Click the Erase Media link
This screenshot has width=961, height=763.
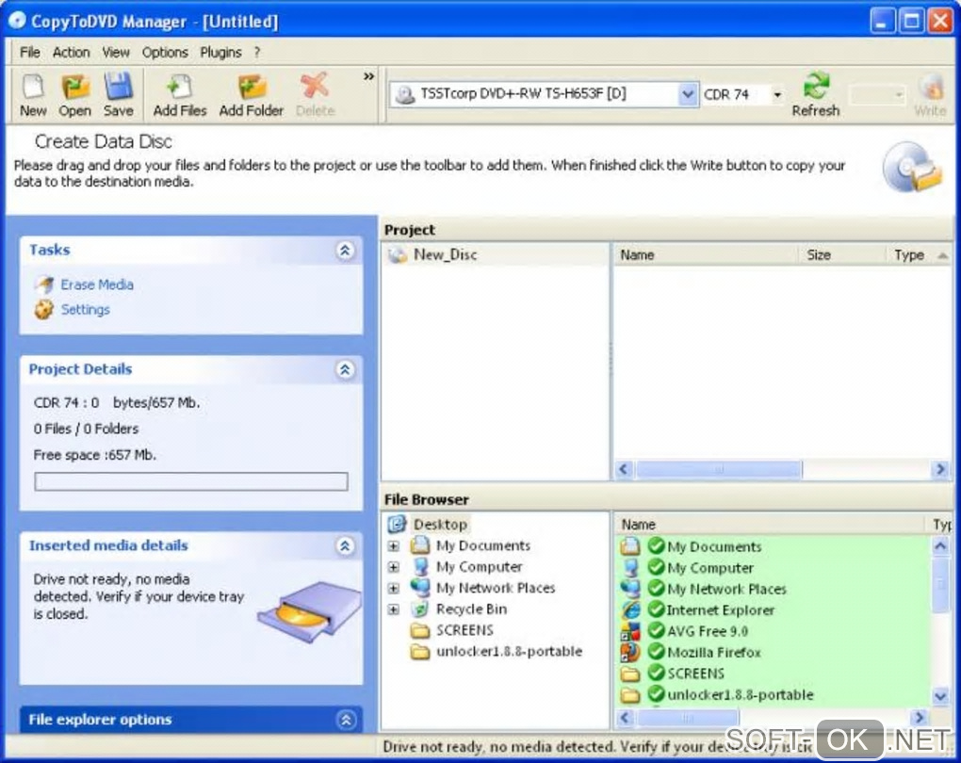point(97,284)
